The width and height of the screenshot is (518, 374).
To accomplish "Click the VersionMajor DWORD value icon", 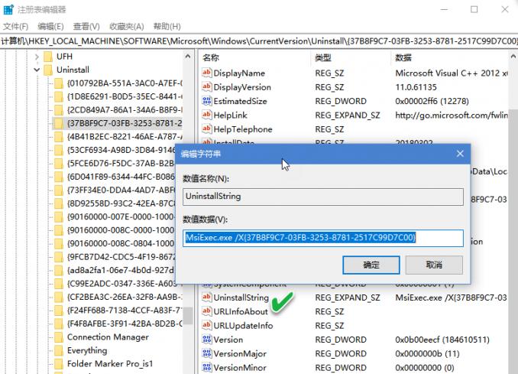I will tap(207, 353).
